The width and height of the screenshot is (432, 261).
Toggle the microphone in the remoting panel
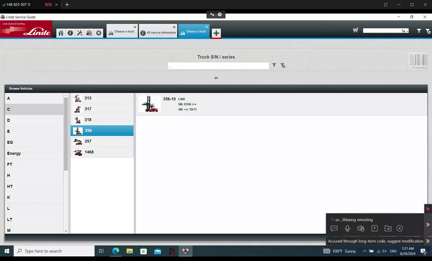point(348,228)
